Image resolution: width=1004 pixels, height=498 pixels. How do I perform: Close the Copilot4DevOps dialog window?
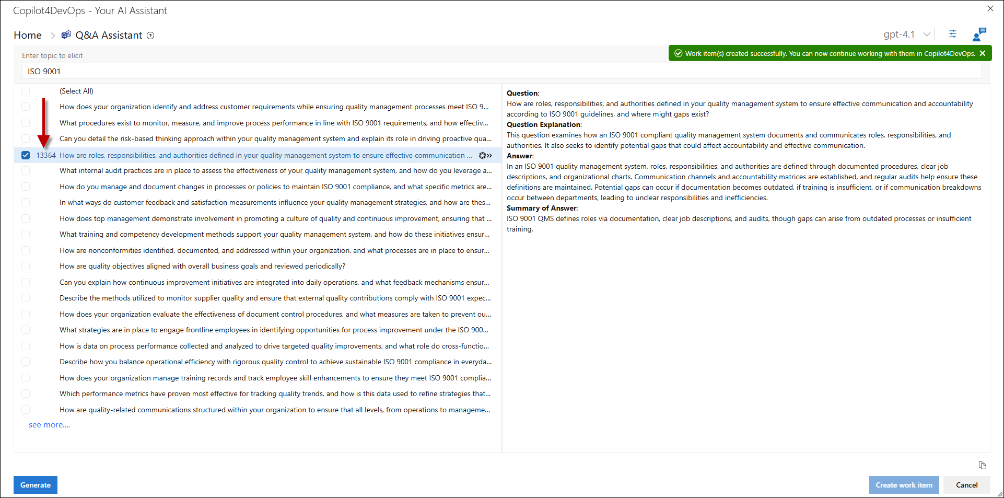pos(990,9)
